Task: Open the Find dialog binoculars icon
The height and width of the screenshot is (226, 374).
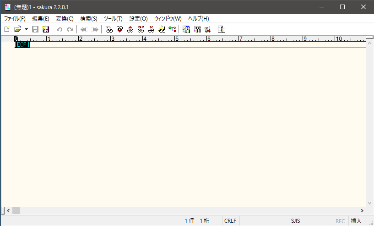Action: click(x=109, y=29)
